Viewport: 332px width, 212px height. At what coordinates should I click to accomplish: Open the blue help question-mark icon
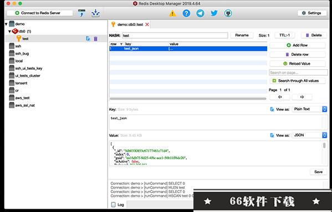click(186, 13)
